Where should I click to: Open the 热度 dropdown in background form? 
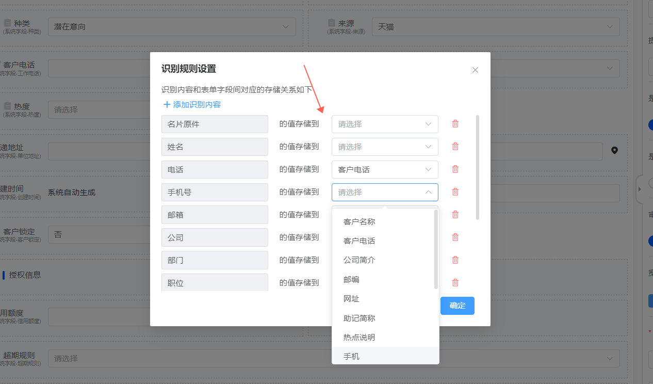click(x=99, y=109)
